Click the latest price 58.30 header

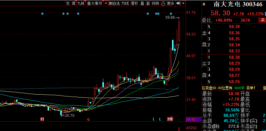[x=221, y=13]
